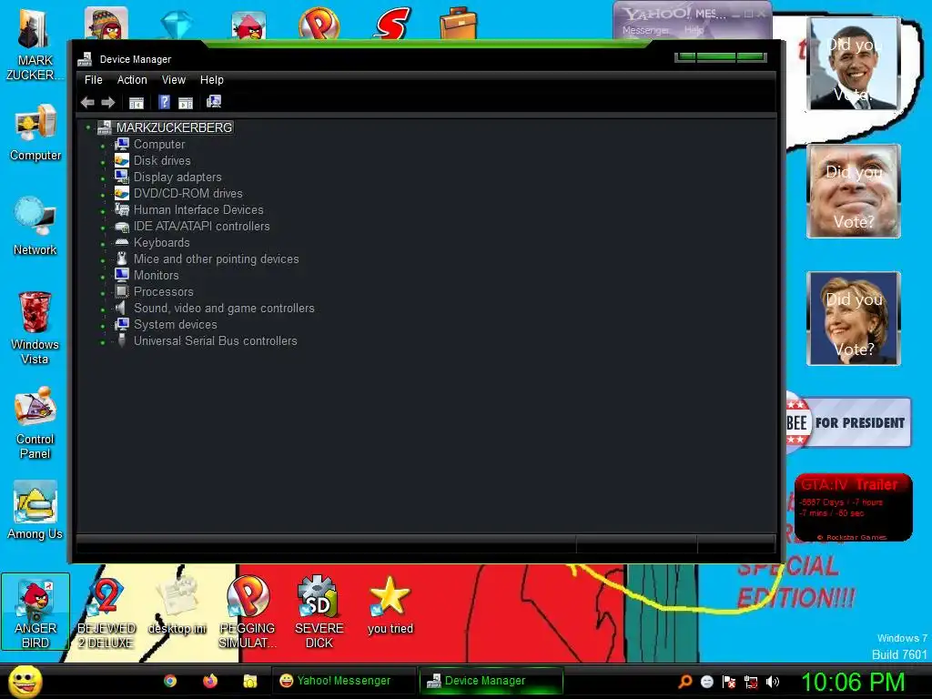Click the Device Manager taskbar button
Screen dimensions: 932x699
[x=491, y=681]
